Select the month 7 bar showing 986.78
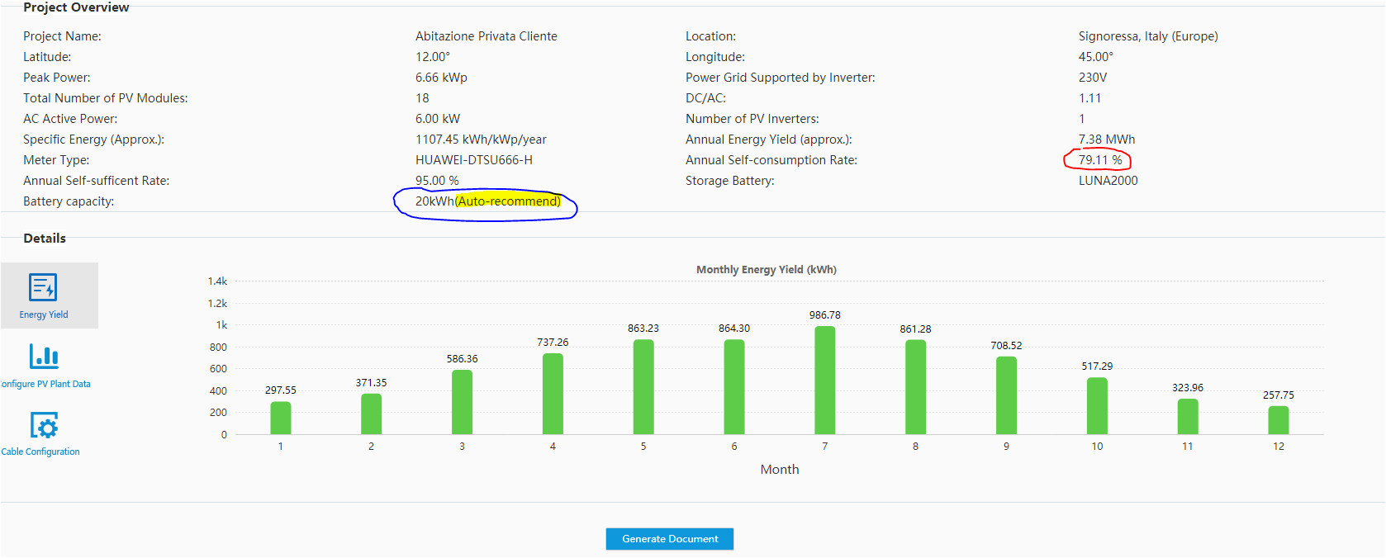The width and height of the screenshot is (1386, 558). (x=824, y=381)
